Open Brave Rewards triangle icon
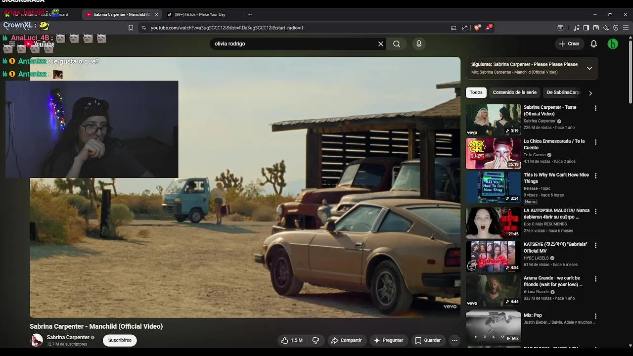Image resolution: width=633 pixels, height=356 pixels. point(489,28)
